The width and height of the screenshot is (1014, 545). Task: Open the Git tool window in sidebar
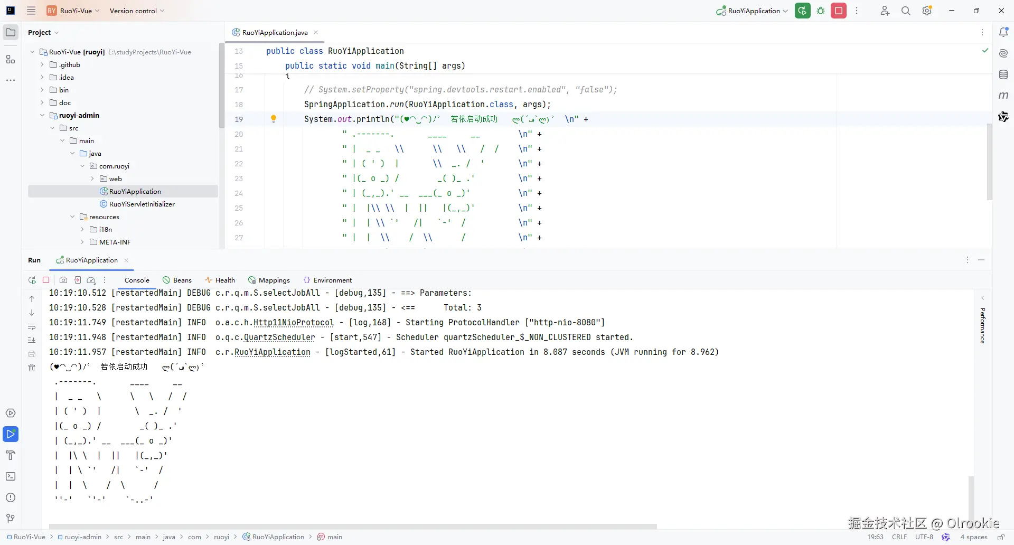[11, 519]
